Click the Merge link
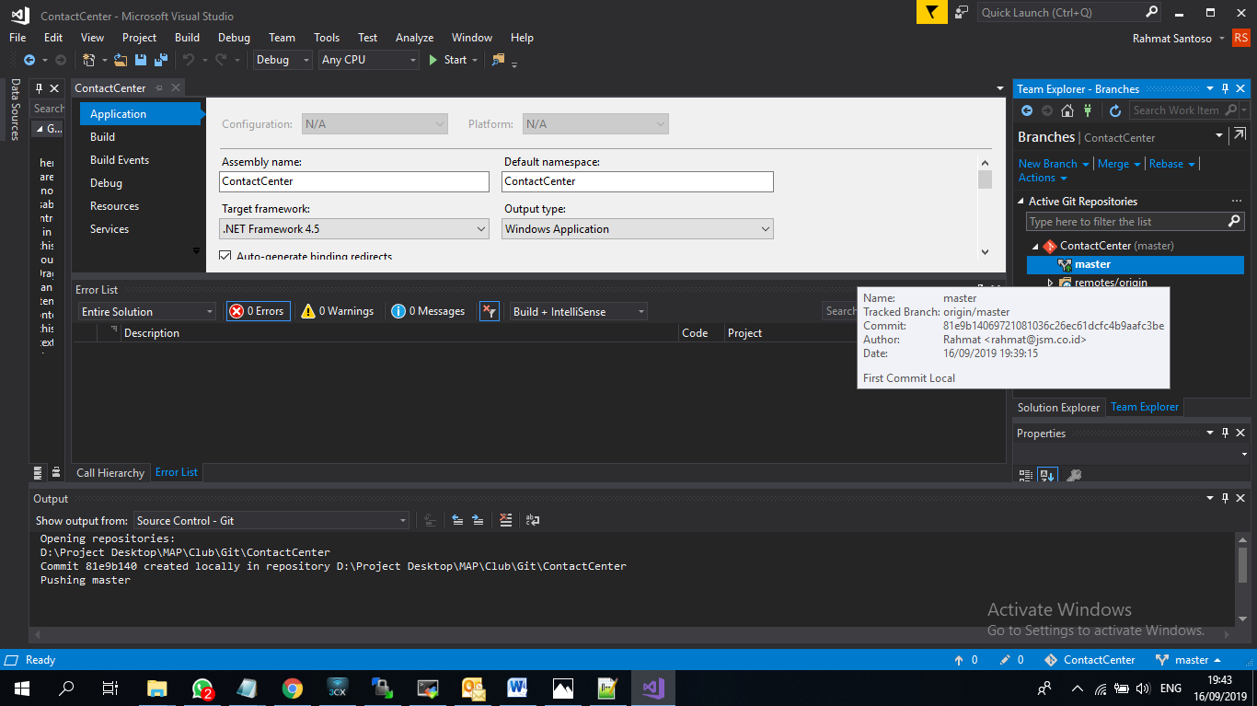The image size is (1257, 706). click(x=1113, y=164)
